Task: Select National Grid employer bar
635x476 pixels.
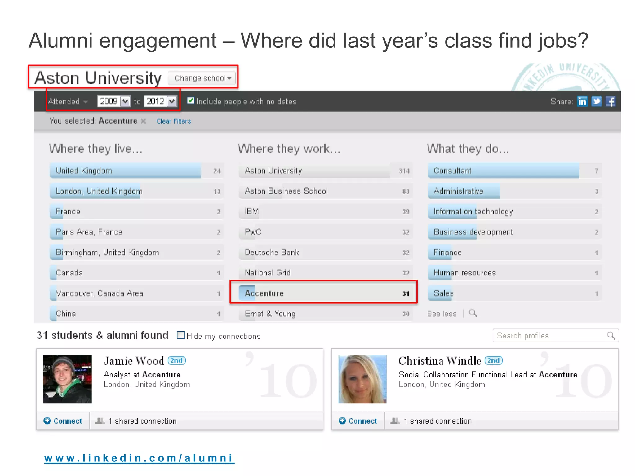Action: tap(326, 273)
